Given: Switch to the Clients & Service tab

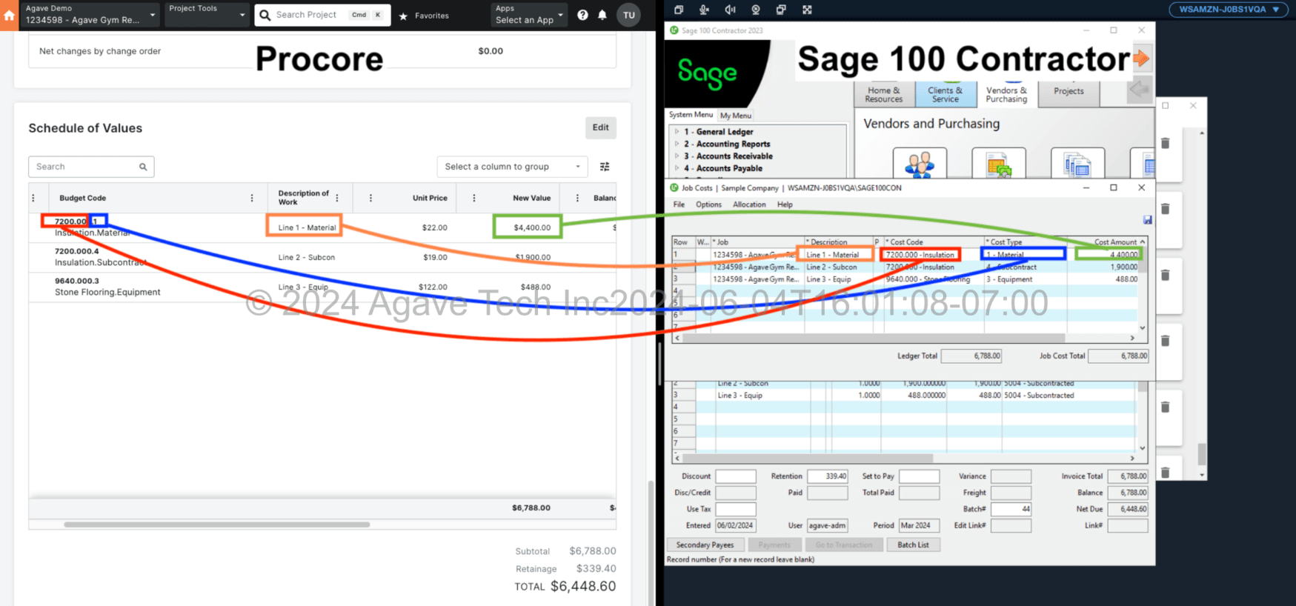Looking at the screenshot, I should click(945, 95).
